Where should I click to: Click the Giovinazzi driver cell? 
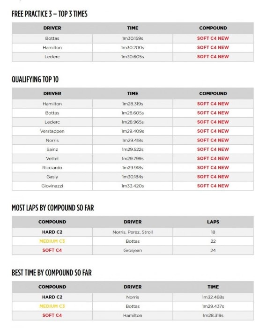click(52, 186)
